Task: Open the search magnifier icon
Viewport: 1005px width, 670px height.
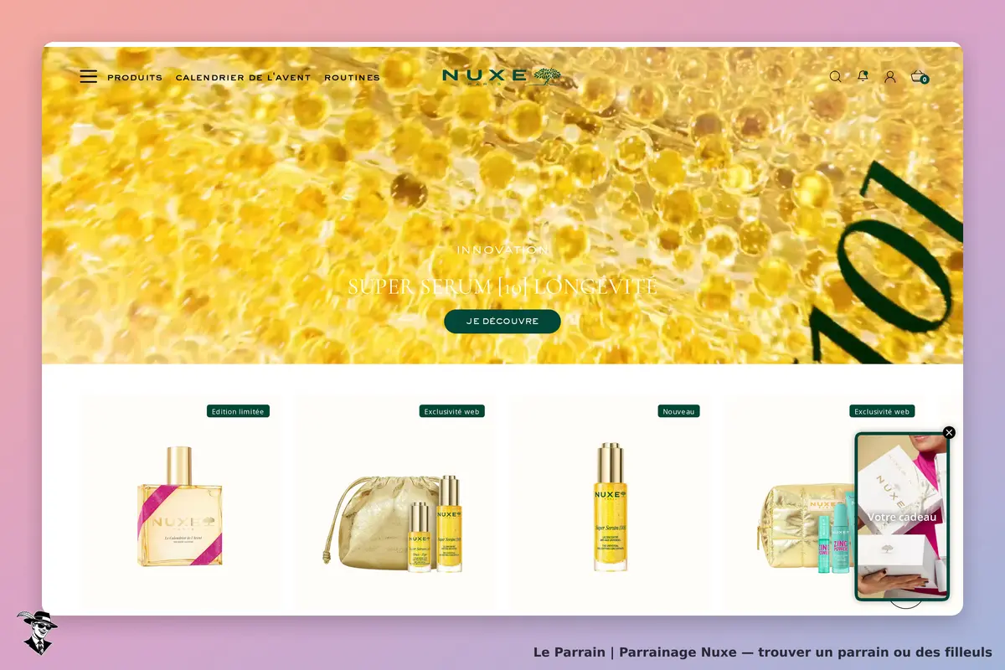Action: pos(835,76)
